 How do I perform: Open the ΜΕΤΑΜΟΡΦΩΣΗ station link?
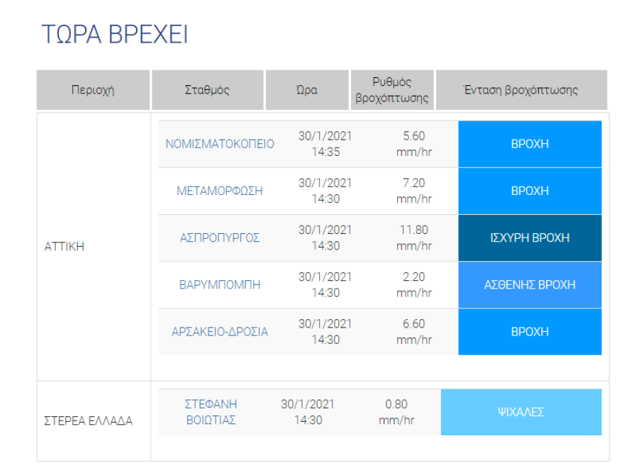[x=220, y=191]
